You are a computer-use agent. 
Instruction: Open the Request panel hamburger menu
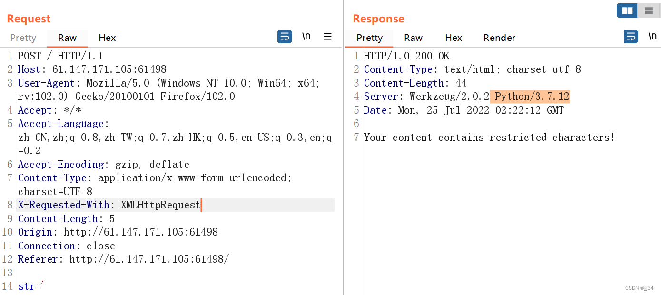click(x=327, y=37)
